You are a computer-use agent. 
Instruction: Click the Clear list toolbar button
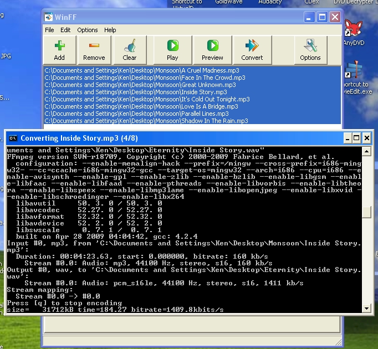(x=130, y=50)
